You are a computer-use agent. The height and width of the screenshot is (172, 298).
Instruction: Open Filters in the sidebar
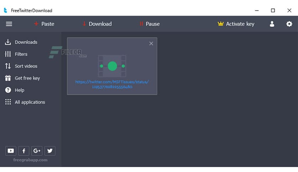click(16, 54)
